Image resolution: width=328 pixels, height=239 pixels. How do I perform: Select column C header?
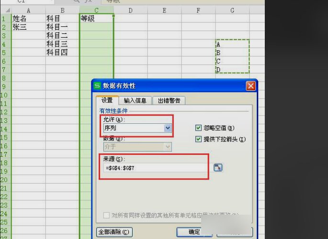tap(96, 11)
